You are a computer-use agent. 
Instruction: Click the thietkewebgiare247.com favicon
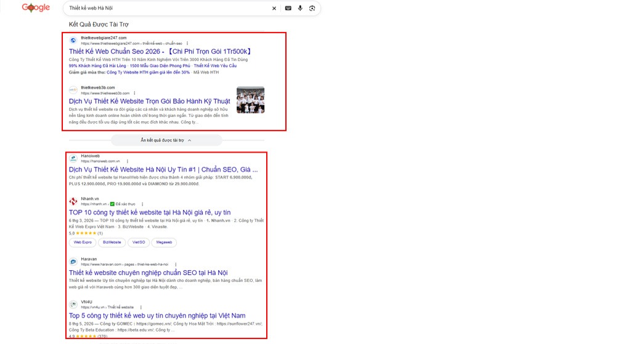coord(73,40)
